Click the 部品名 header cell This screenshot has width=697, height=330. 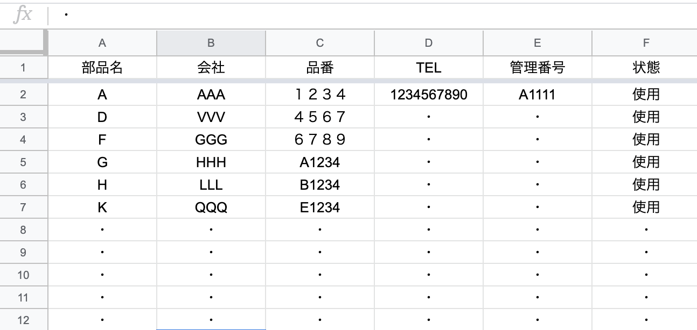(102, 68)
